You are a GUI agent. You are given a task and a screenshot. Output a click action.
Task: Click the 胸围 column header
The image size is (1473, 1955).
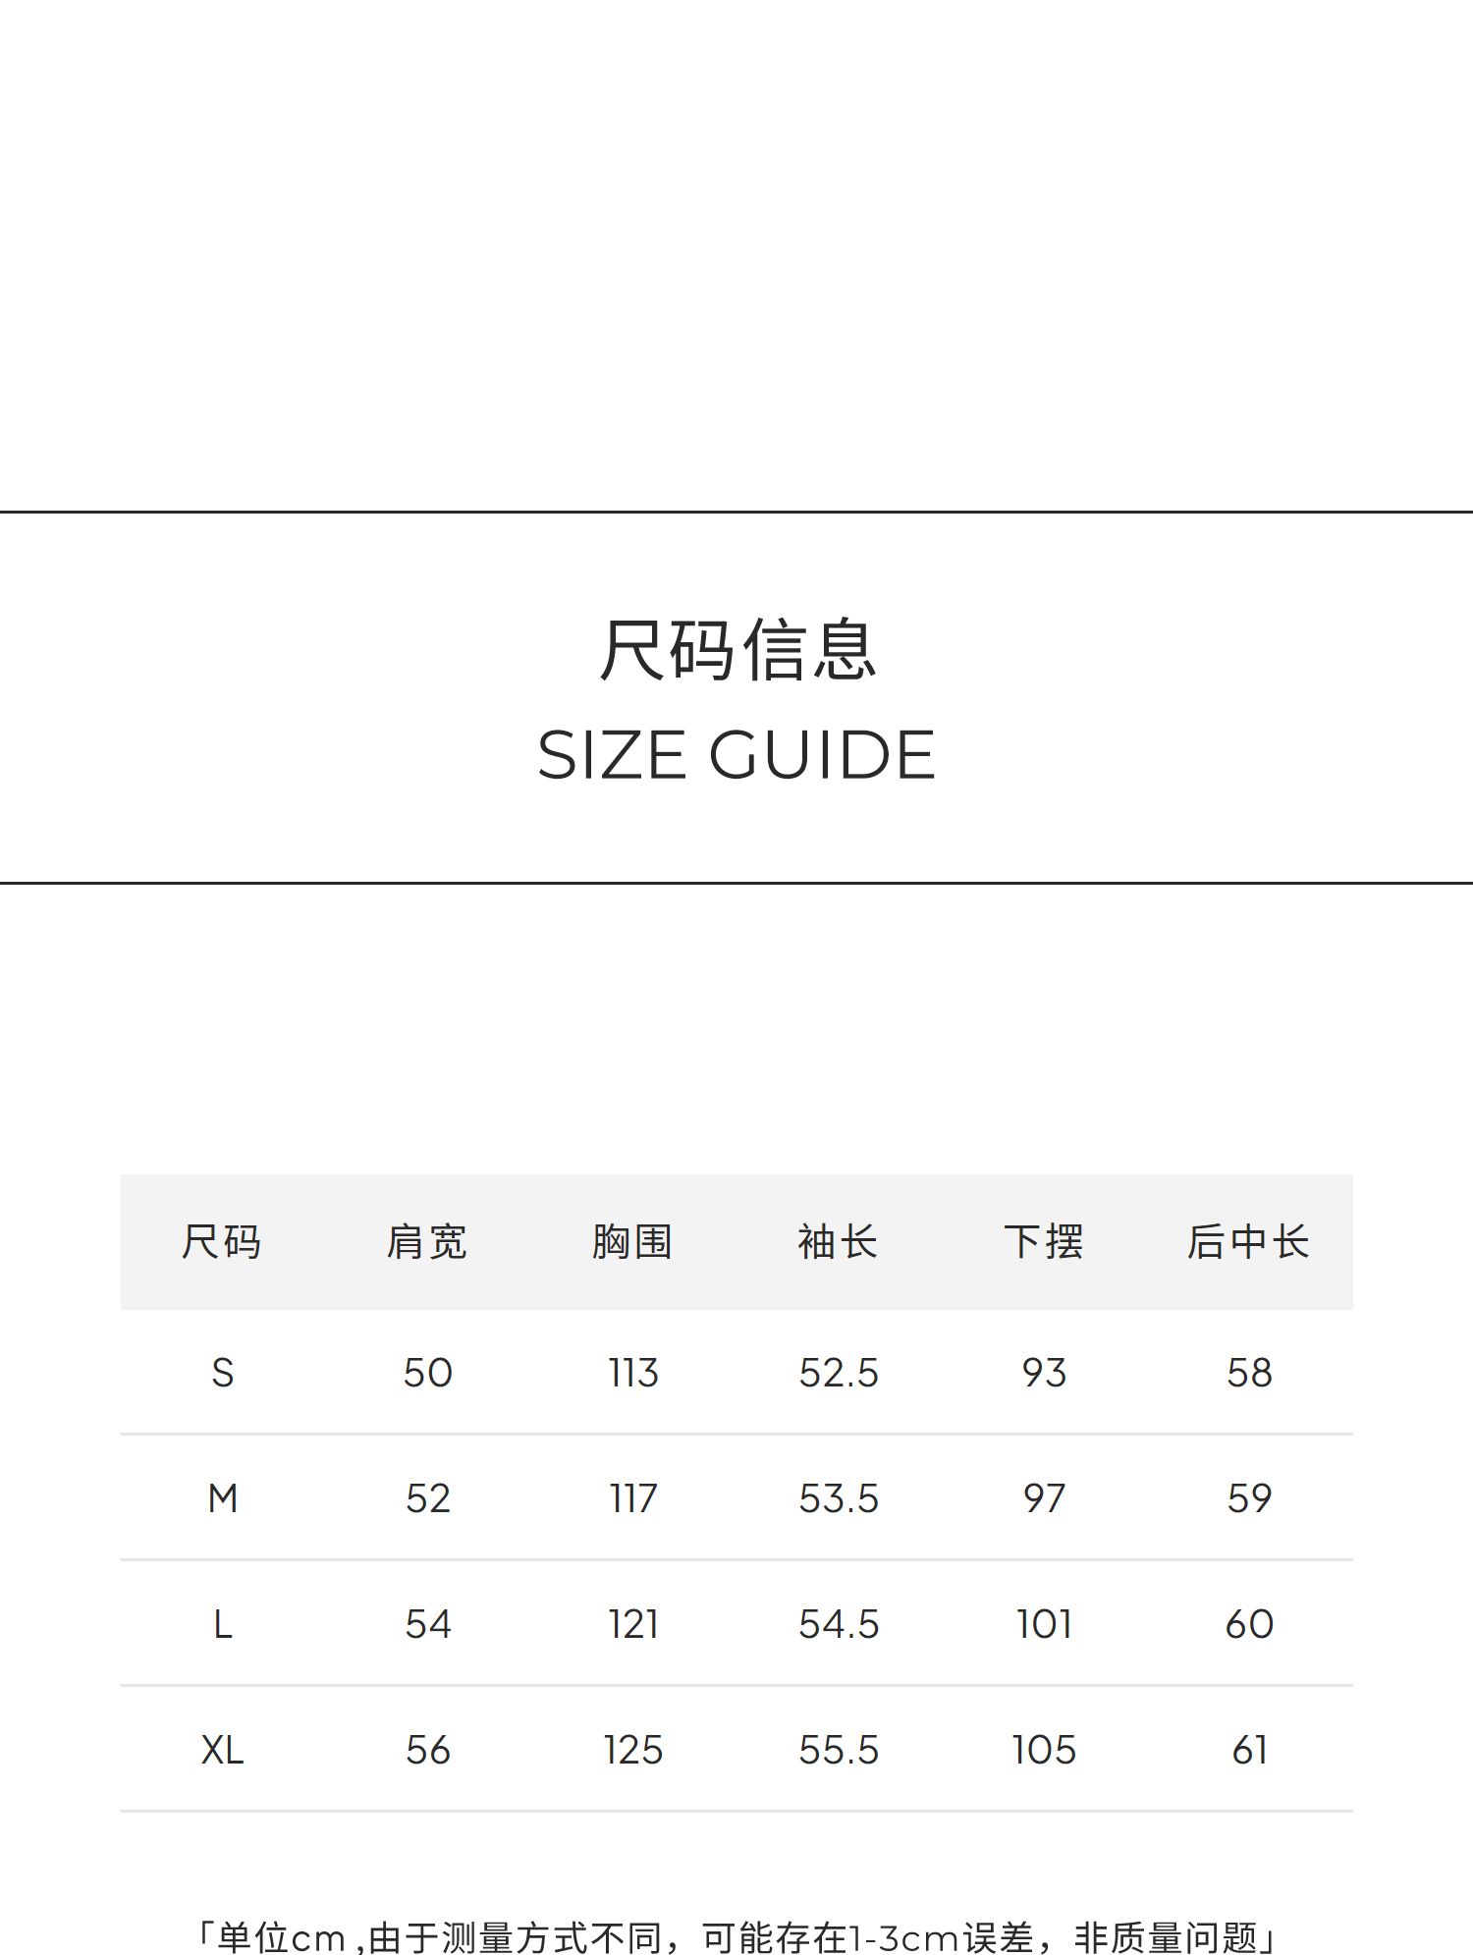pos(632,1242)
